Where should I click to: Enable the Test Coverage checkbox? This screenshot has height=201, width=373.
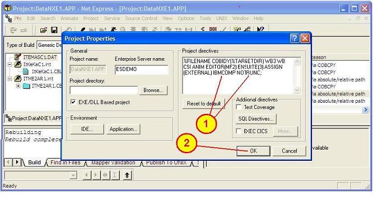(x=239, y=107)
